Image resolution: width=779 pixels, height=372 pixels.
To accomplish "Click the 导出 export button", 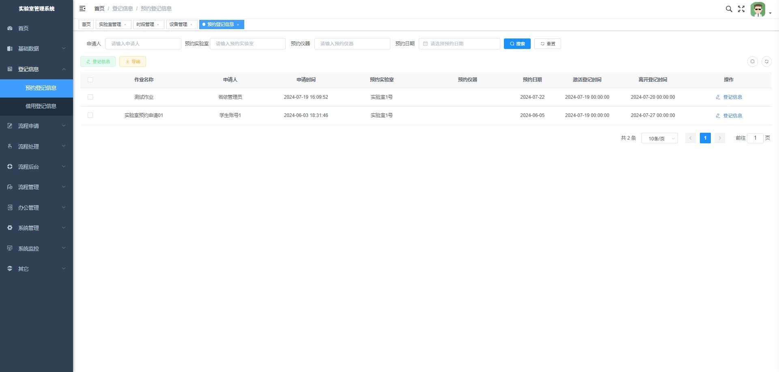I will click(133, 62).
